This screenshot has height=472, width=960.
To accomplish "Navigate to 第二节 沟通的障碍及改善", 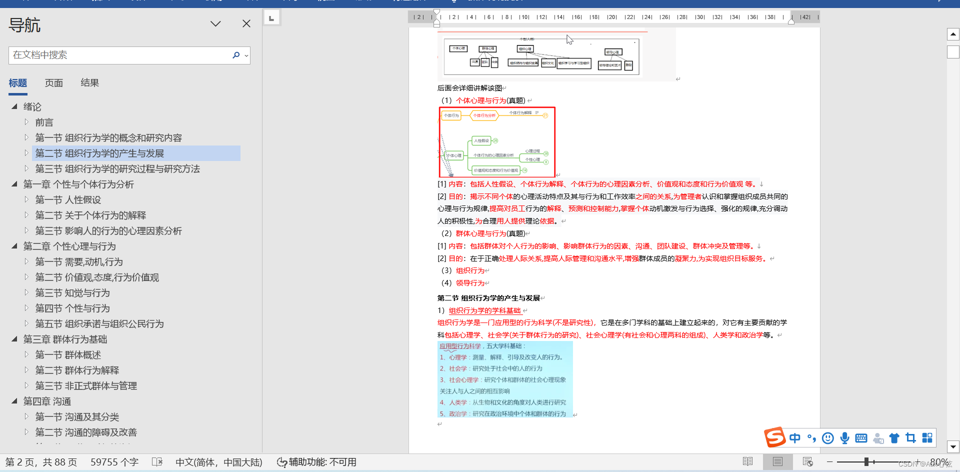I will point(86,432).
